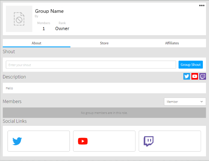Viewport: 209px width, 161px height.
Task: Open the Twitter card in Social Links
Action: coord(39,141)
